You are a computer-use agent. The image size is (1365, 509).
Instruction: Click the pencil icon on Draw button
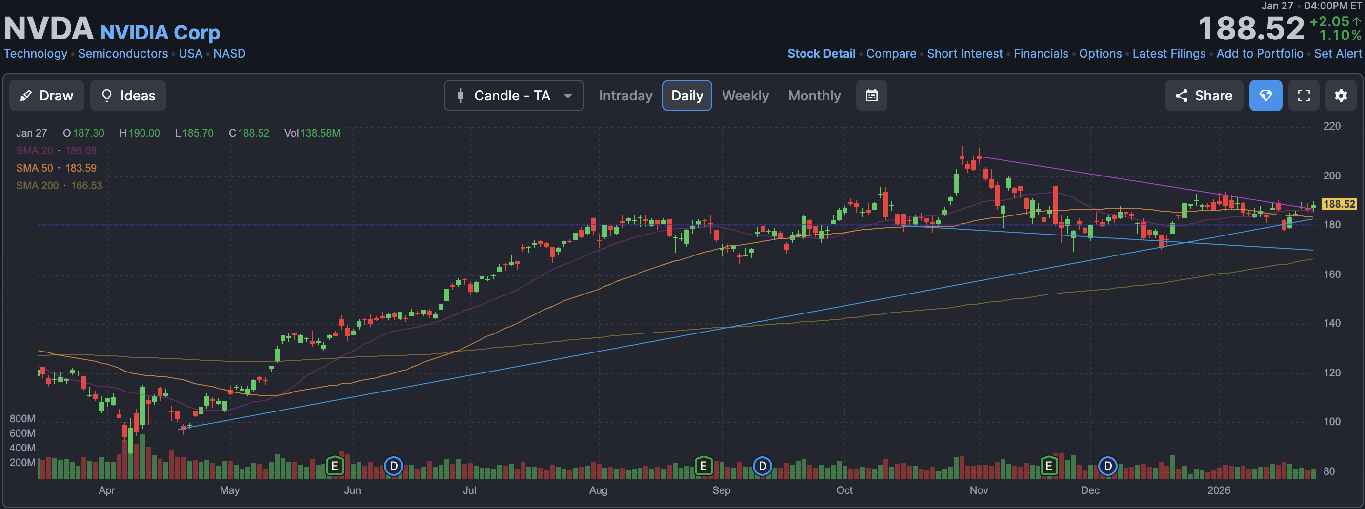25,96
